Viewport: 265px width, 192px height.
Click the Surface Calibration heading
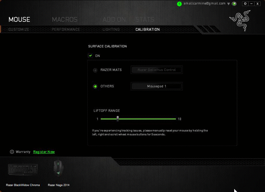pyautogui.click(x=107, y=46)
